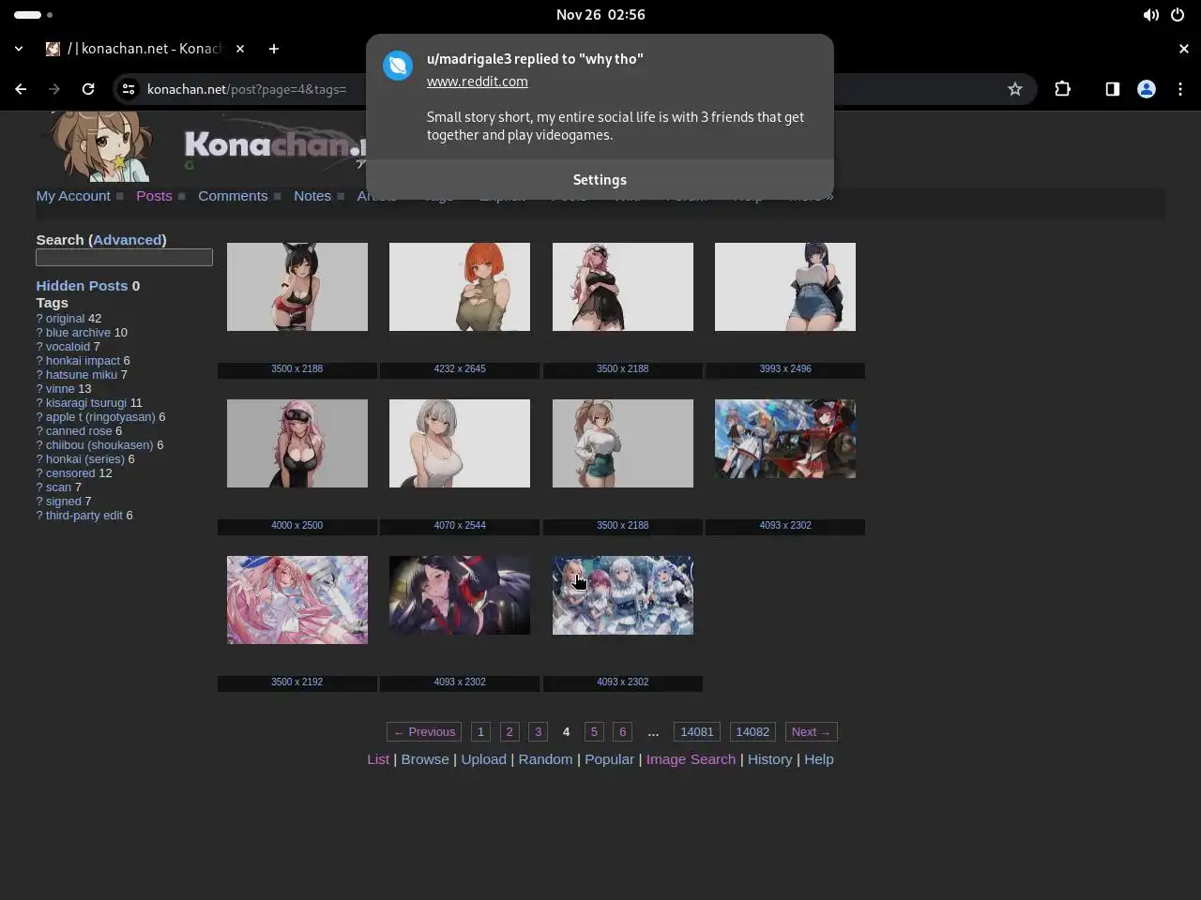1201x900 pixels.
Task: Open the tab search dropdown arrow
Action: 19,49
